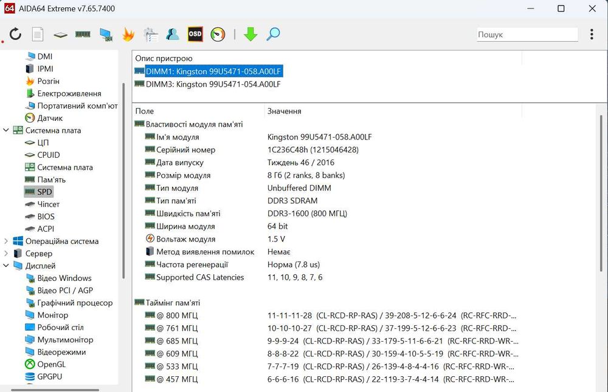Select the ACPI tree entry
The image size is (608, 392).
tap(46, 229)
